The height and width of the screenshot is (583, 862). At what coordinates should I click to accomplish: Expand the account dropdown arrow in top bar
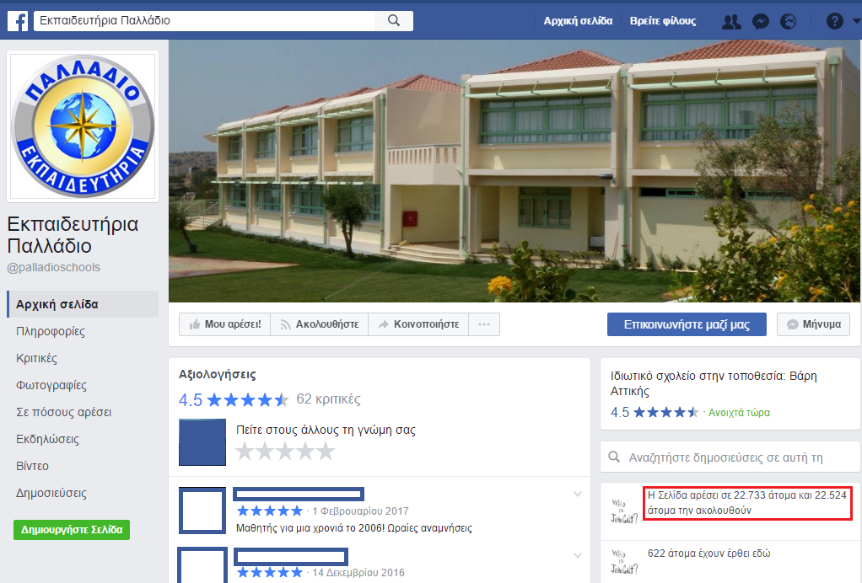[x=856, y=21]
